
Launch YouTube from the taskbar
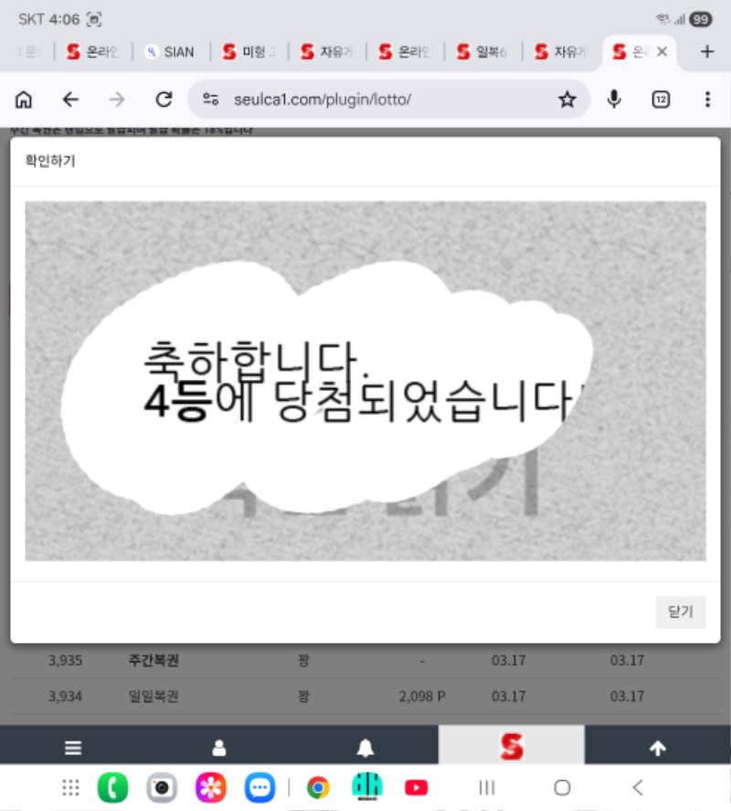417,787
